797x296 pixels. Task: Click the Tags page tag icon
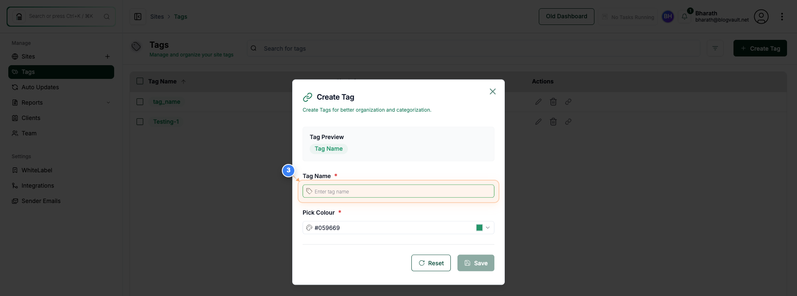(x=136, y=46)
